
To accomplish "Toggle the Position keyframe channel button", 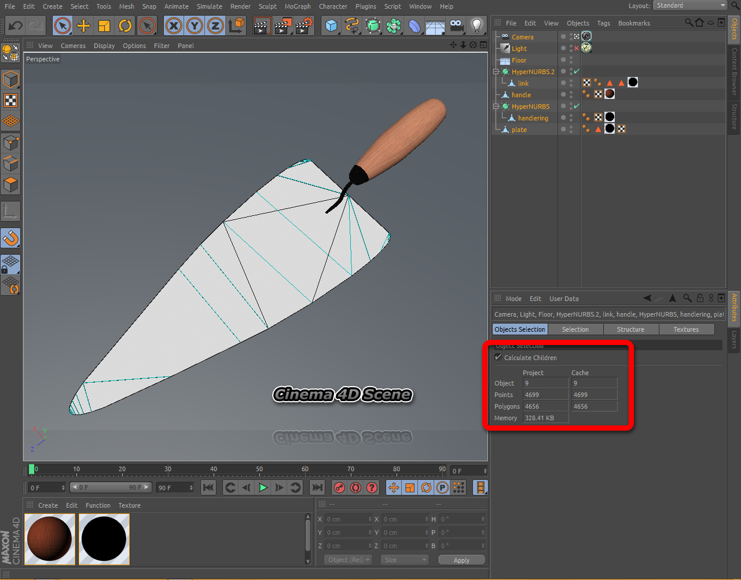I will coord(394,487).
